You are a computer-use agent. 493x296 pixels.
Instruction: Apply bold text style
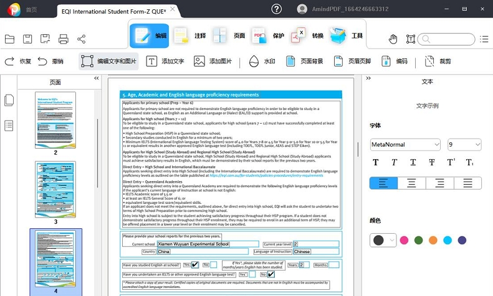pyautogui.click(x=375, y=162)
